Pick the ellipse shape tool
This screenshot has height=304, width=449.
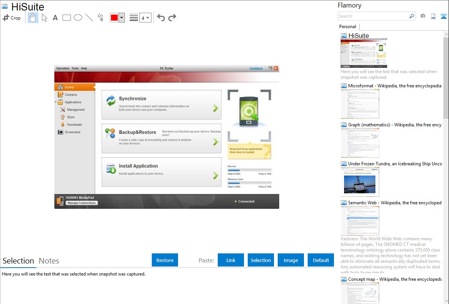[x=78, y=18]
